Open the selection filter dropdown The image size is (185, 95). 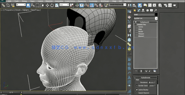point(21,5)
